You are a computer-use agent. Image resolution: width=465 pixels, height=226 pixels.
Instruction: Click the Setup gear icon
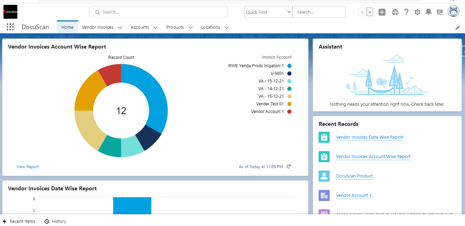[417, 11]
